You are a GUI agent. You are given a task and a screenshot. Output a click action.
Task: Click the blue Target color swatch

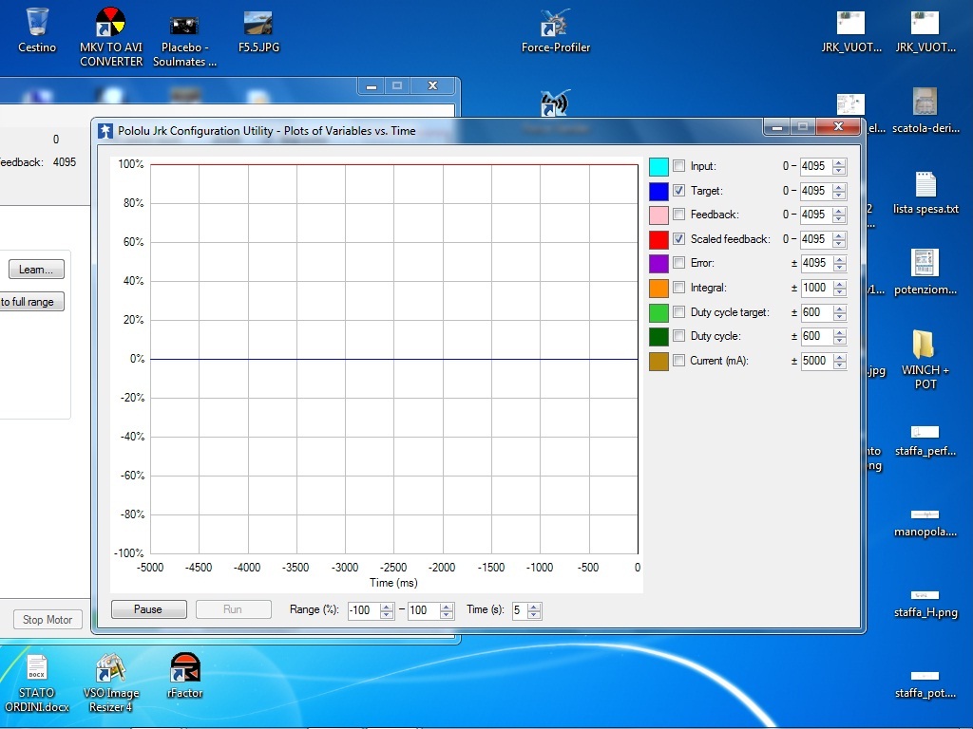[658, 191]
